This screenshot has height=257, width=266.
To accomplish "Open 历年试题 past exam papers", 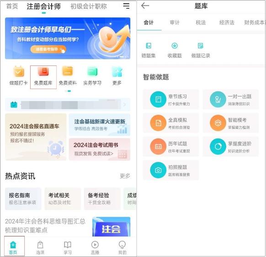I will click(171, 146).
